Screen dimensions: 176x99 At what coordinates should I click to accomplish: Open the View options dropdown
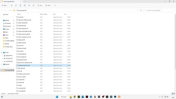pos(48,5)
